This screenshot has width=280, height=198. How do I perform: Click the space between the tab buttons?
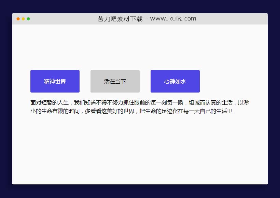point(85,81)
